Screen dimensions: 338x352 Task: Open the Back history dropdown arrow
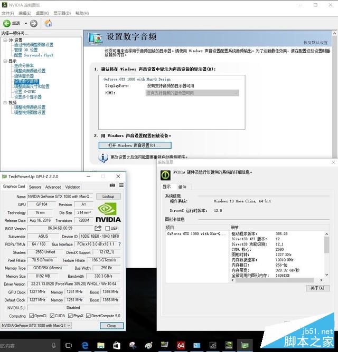[x=26, y=23]
